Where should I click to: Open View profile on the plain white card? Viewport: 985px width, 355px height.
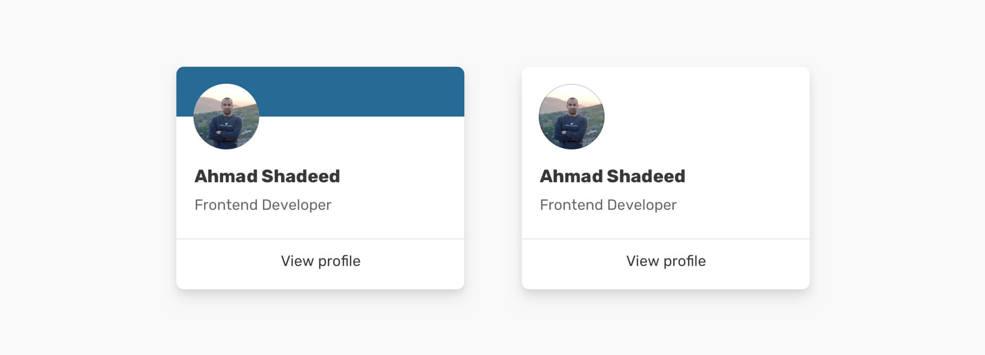tap(666, 261)
